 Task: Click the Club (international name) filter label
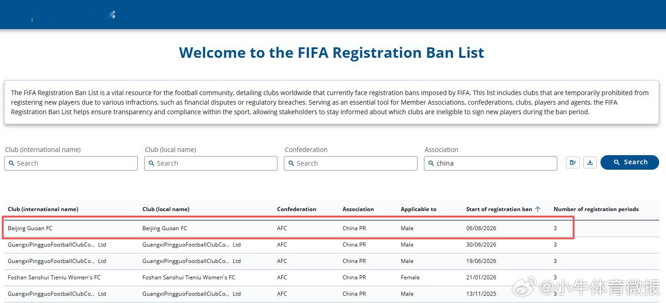click(43, 150)
